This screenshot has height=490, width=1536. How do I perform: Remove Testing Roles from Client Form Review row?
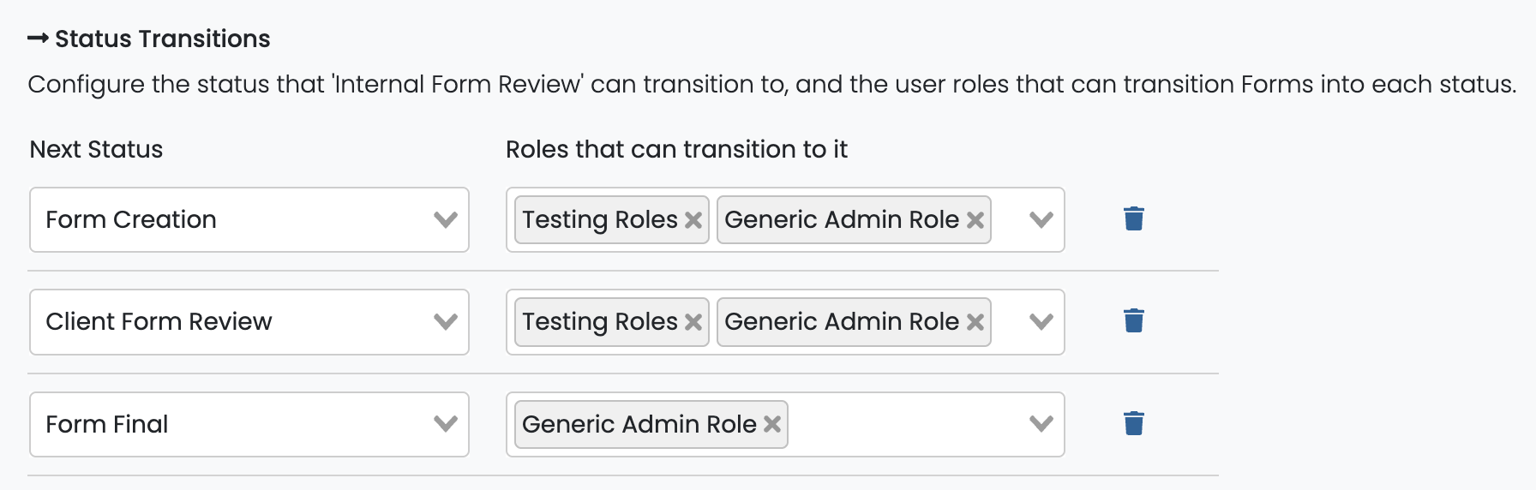[693, 322]
